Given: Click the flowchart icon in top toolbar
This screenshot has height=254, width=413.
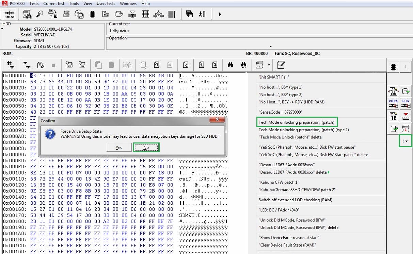Looking at the screenshot, I should tap(158, 14).
